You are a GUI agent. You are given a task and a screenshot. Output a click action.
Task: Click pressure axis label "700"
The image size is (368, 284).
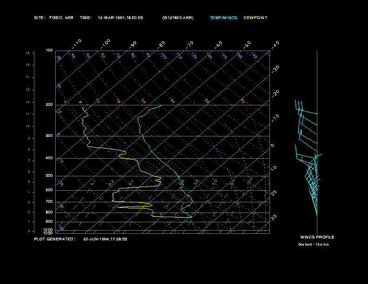pos(49,201)
